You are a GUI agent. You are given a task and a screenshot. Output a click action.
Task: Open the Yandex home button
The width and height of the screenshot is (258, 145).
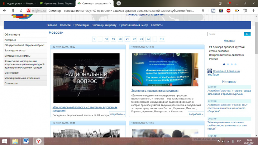tap(13, 11)
